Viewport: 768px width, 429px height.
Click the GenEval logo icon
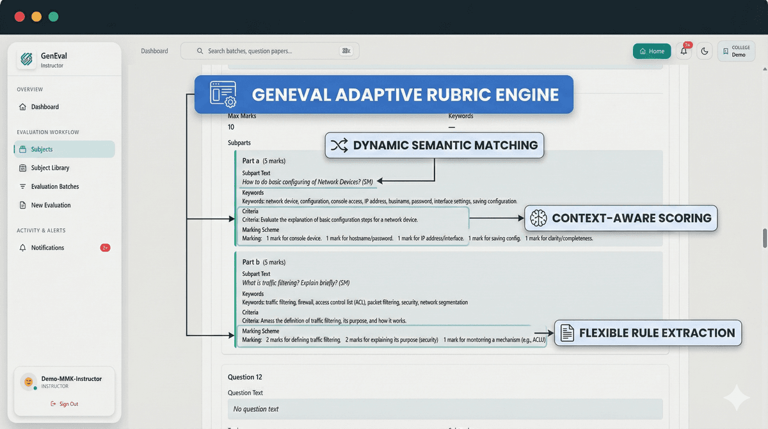27,59
